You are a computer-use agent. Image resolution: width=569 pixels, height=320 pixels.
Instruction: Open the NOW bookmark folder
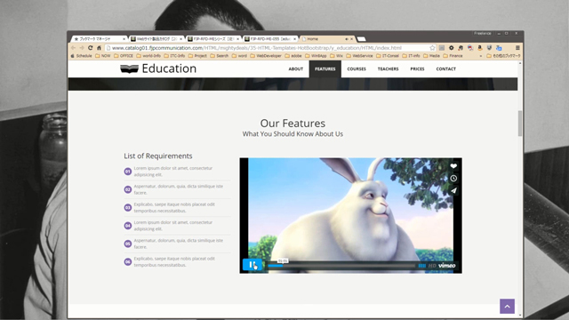[x=103, y=56]
